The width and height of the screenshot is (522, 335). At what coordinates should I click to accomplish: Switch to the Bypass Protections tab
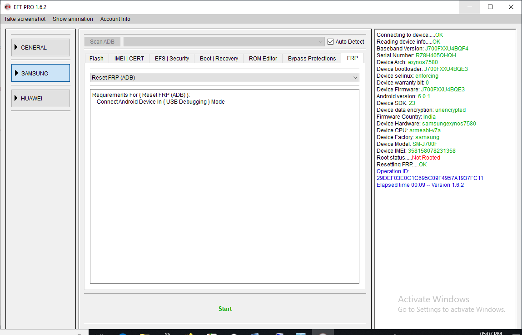(x=312, y=59)
